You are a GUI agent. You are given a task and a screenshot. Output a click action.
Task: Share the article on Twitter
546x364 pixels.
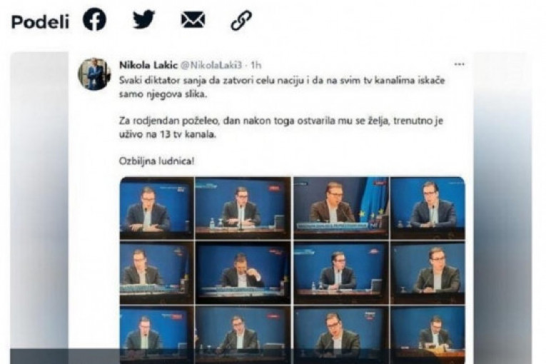(143, 19)
